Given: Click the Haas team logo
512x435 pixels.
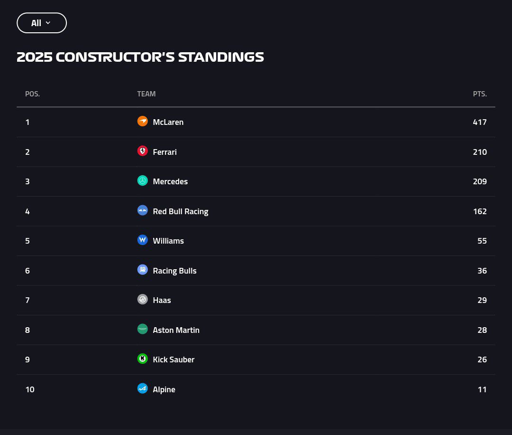Looking at the screenshot, I should 142,299.
